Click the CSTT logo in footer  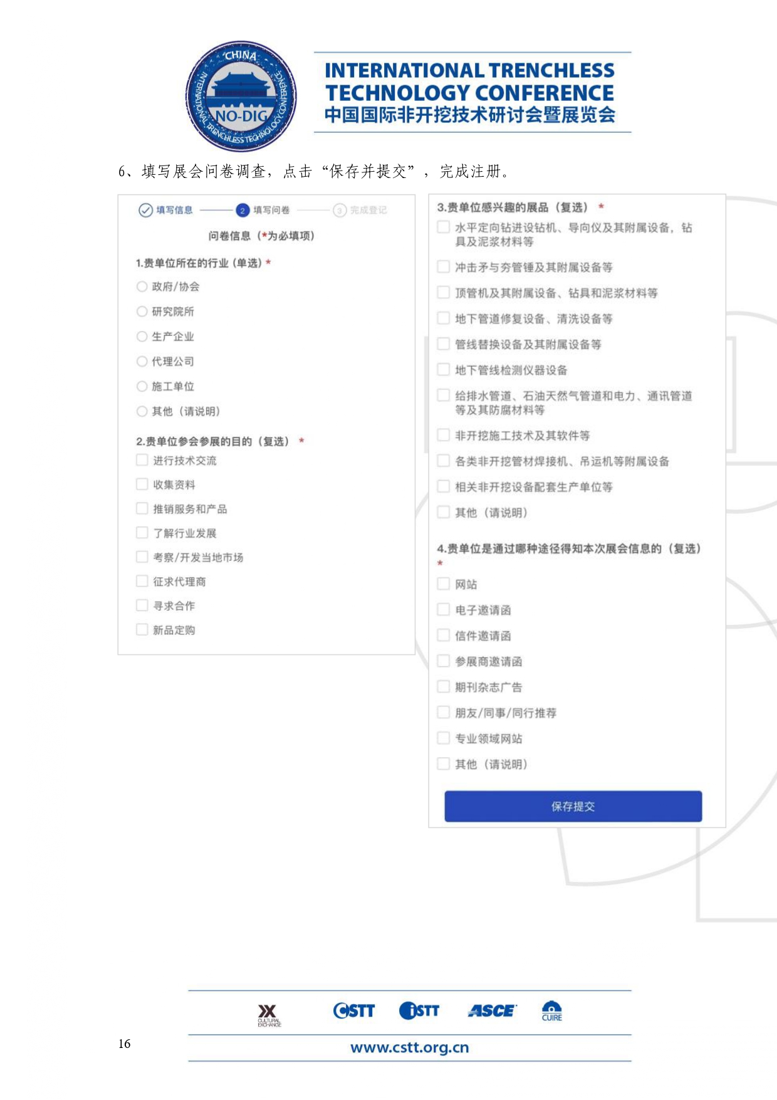pos(353,1010)
